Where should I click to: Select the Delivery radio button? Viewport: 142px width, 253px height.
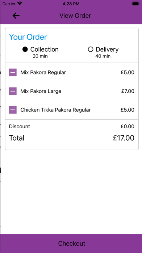click(x=91, y=49)
